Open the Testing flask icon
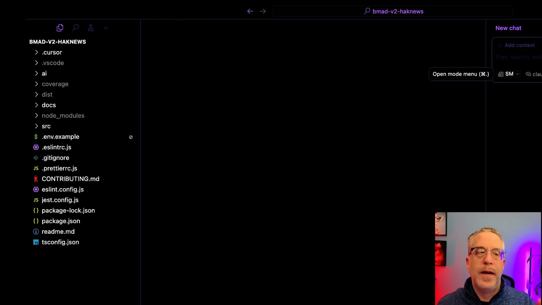The height and width of the screenshot is (305, 542). tap(91, 28)
